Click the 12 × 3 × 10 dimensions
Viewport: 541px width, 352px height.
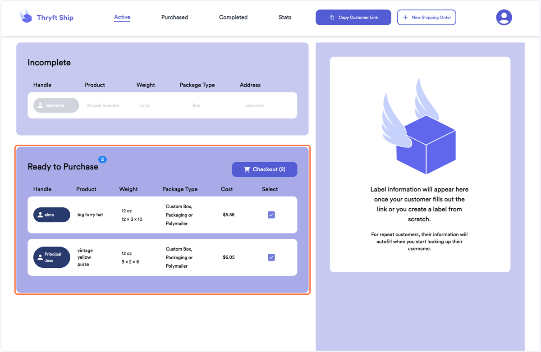coord(132,219)
